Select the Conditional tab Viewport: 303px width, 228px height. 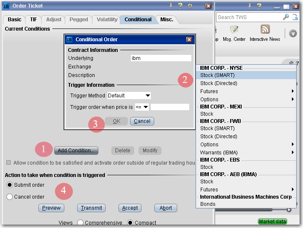tap(138, 20)
